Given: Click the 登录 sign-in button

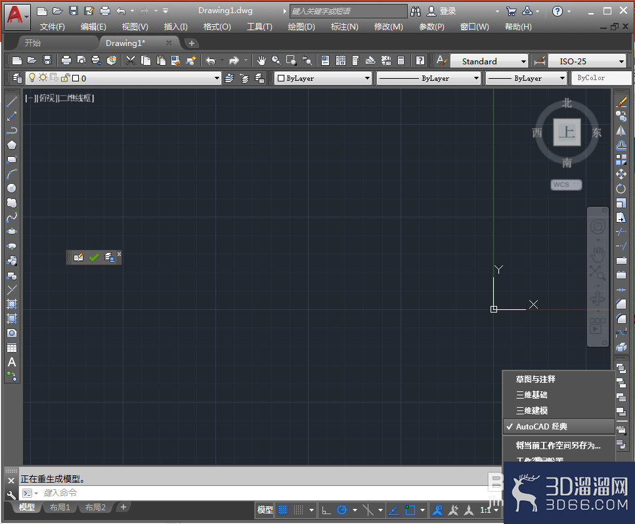Looking at the screenshot, I should [x=442, y=11].
